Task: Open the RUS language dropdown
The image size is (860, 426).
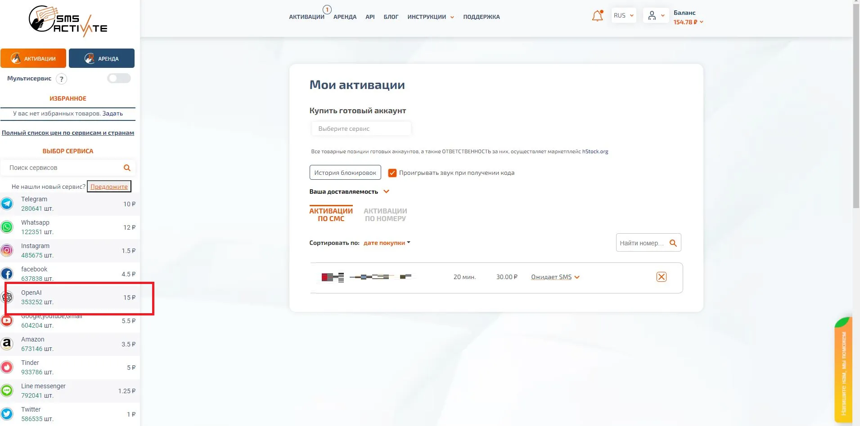Action: [623, 16]
